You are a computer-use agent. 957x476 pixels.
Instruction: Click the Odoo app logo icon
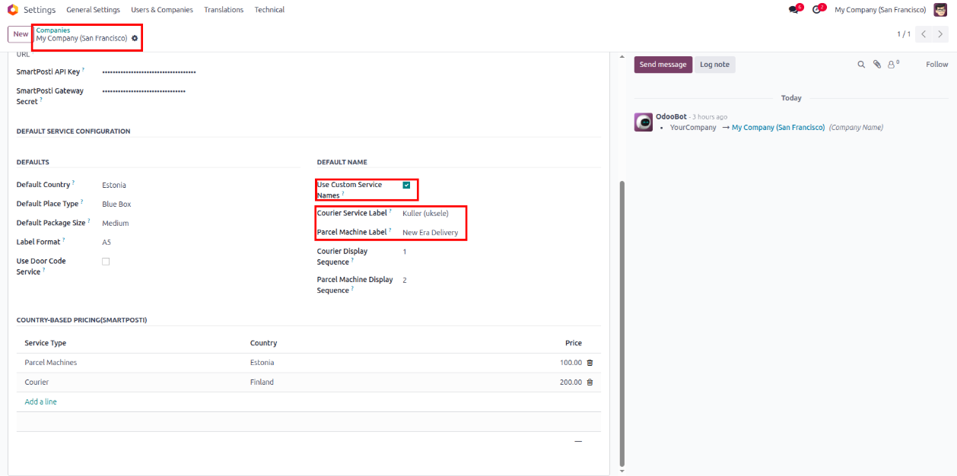[x=12, y=10]
